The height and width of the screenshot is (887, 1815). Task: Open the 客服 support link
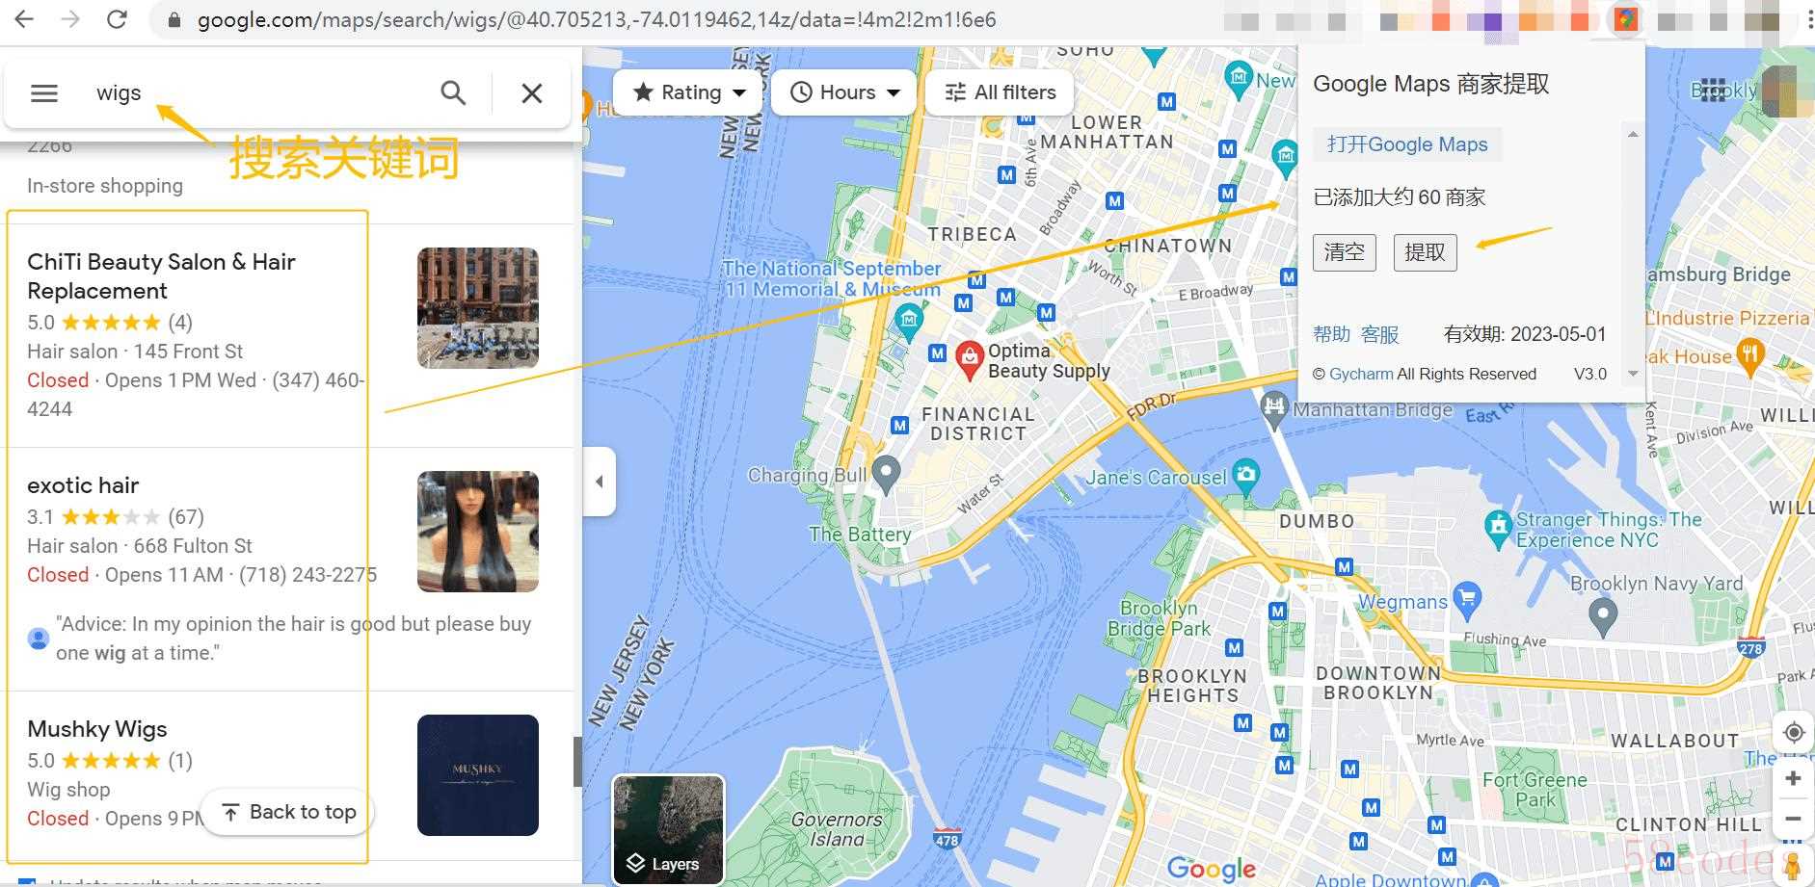(1380, 334)
